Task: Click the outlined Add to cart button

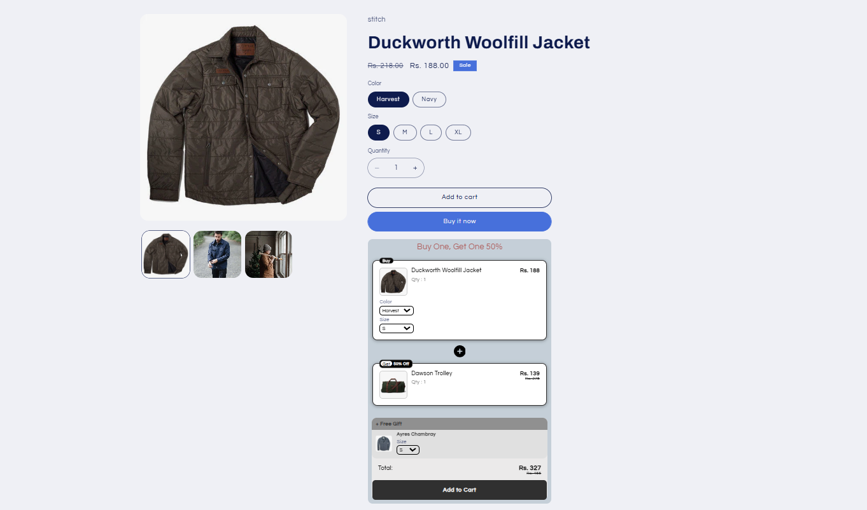Action: (460, 197)
